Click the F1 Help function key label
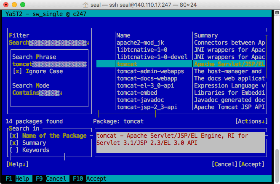 point(17,179)
